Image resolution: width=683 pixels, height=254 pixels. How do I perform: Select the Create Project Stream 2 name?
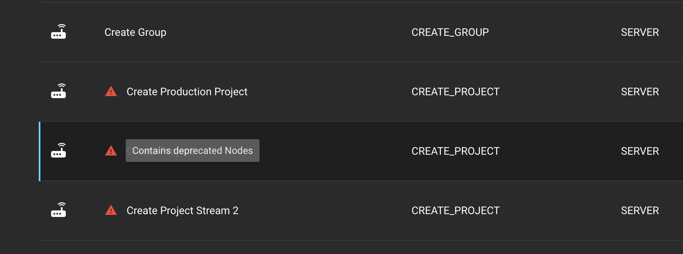(x=182, y=210)
